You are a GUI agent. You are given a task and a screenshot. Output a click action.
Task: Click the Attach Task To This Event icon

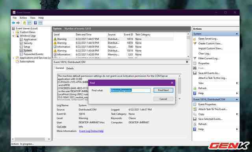[195, 109]
